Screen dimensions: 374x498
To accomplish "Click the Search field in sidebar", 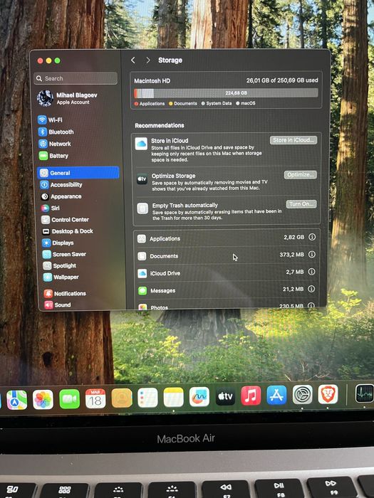I will click(x=76, y=78).
